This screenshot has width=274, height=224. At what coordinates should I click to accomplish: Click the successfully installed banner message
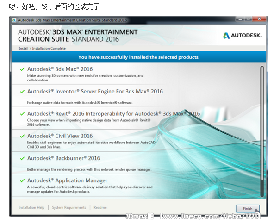139,57
